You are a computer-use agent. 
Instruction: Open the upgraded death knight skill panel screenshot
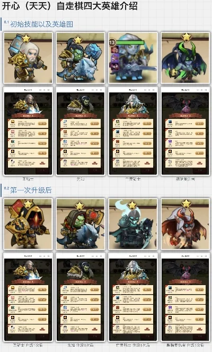coord(133,297)
